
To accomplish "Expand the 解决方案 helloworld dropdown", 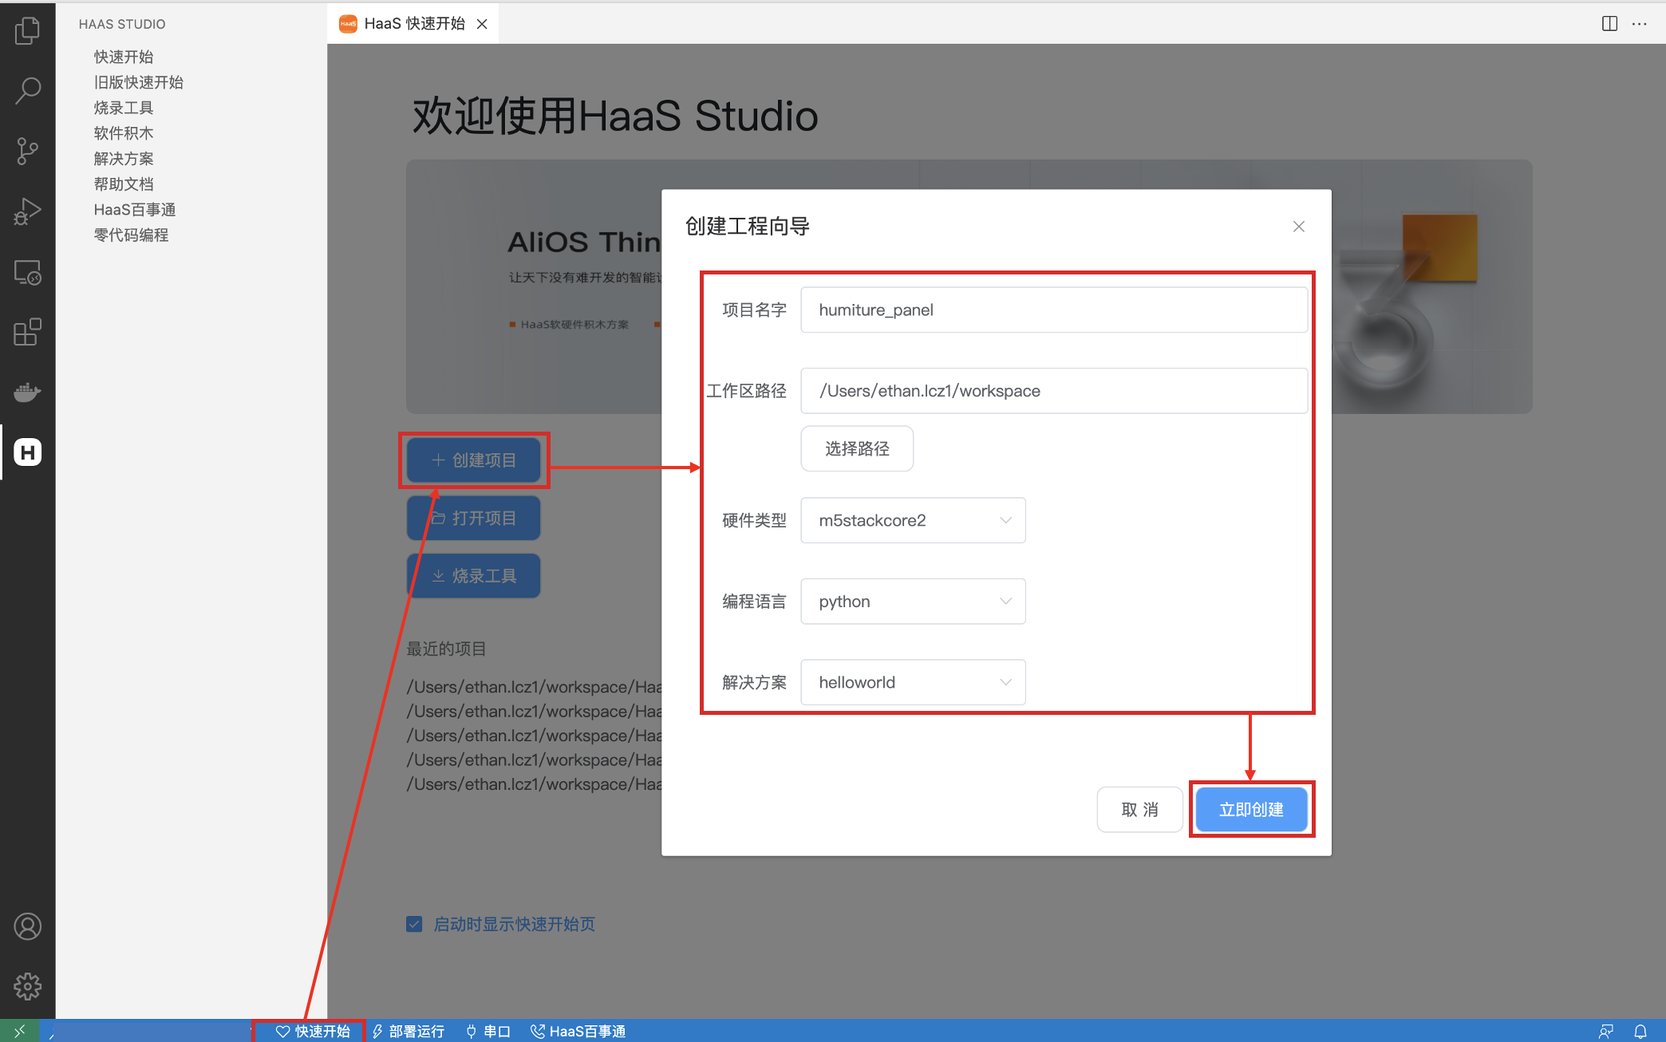I will click(x=913, y=682).
